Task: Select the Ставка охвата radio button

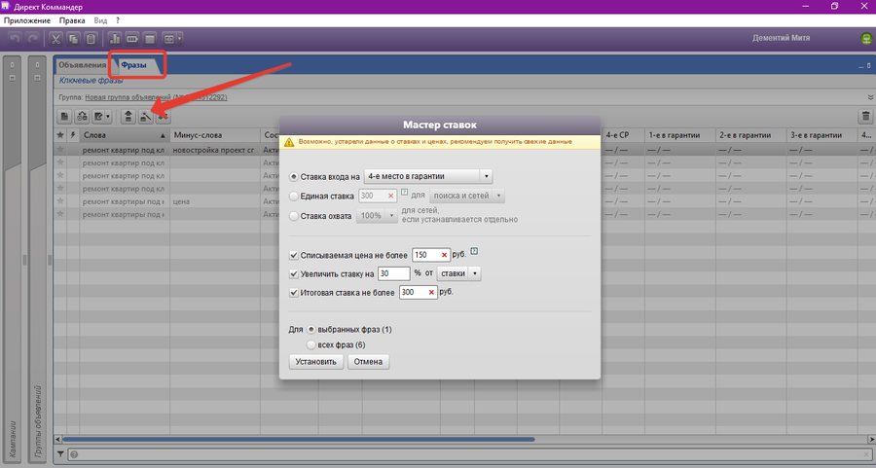Action: coord(294,216)
